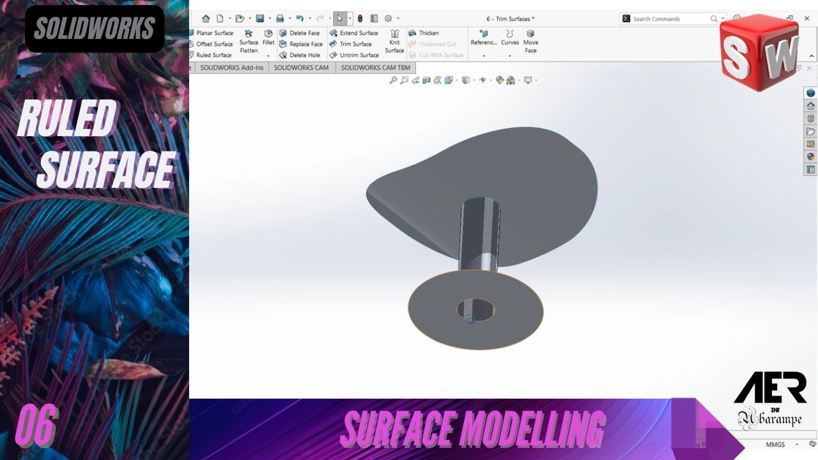This screenshot has width=818, height=460.
Task: Click the Offset Surface button
Action: (x=212, y=44)
